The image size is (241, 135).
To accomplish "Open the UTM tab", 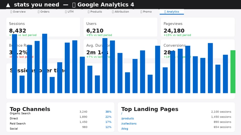I will coord(69,12).
